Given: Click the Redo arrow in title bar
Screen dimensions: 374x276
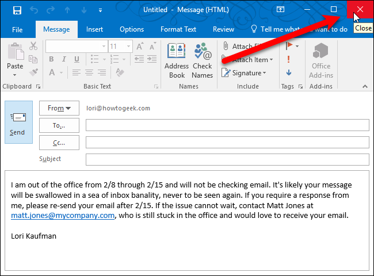Looking at the screenshot, I should 51,10.
